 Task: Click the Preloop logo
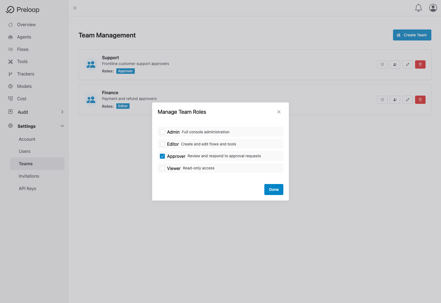pyautogui.click(x=23, y=10)
